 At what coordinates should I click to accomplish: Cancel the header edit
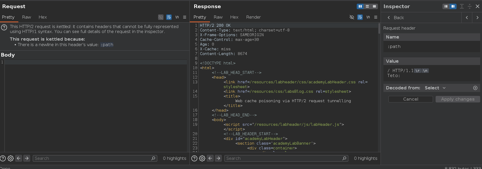(x=410, y=99)
